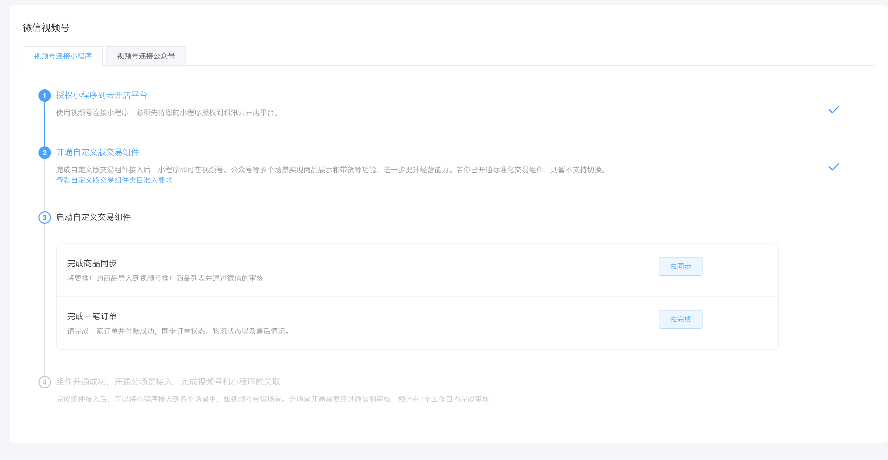The height and width of the screenshot is (460, 888).
Task: Open 查看自定义版交易组件类目准入要求 link
Action: pyautogui.click(x=114, y=180)
